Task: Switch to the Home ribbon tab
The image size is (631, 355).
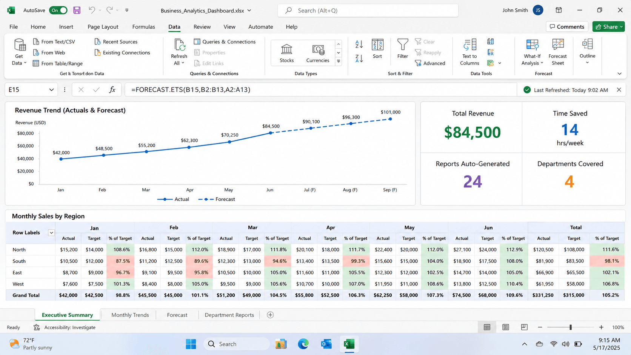Action: coord(38,27)
